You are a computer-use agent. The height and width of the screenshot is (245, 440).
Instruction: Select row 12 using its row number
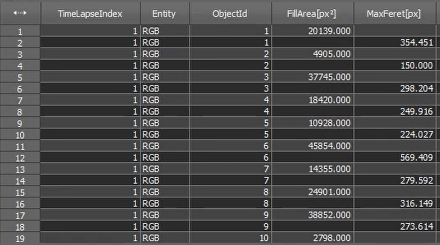20,158
